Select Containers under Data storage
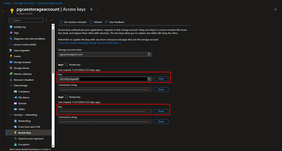 [24, 92]
